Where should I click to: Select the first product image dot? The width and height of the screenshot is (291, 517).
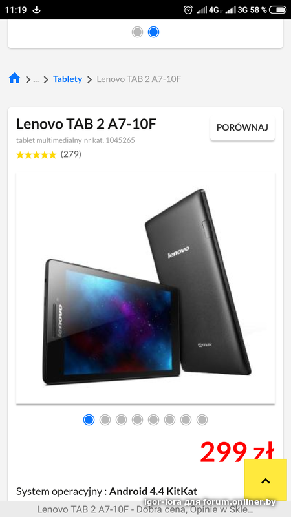89,419
